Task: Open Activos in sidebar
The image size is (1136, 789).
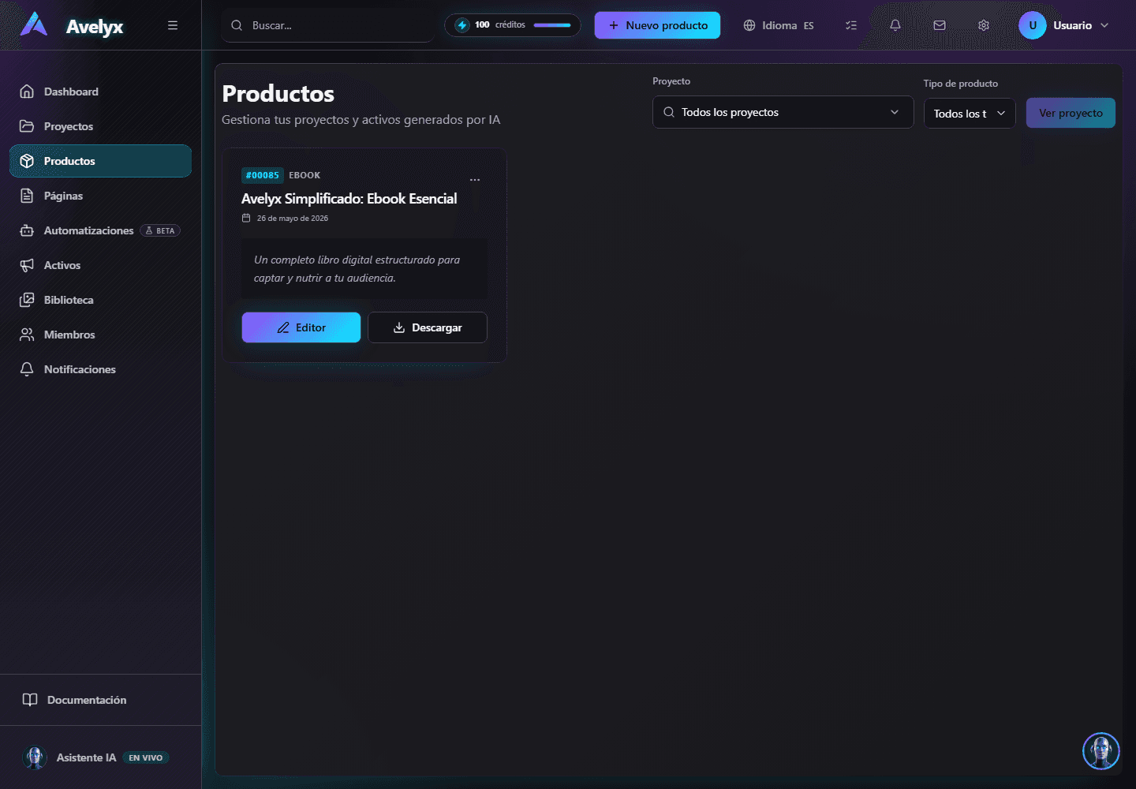Action: click(100, 265)
